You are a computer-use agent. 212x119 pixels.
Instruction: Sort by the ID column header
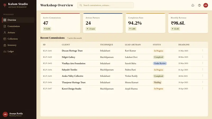tap(44, 45)
